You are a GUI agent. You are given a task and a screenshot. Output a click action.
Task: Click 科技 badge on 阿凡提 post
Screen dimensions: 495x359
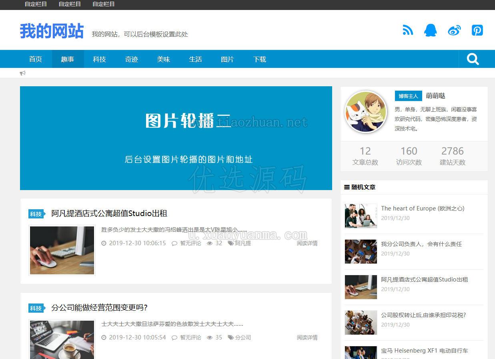click(x=37, y=214)
